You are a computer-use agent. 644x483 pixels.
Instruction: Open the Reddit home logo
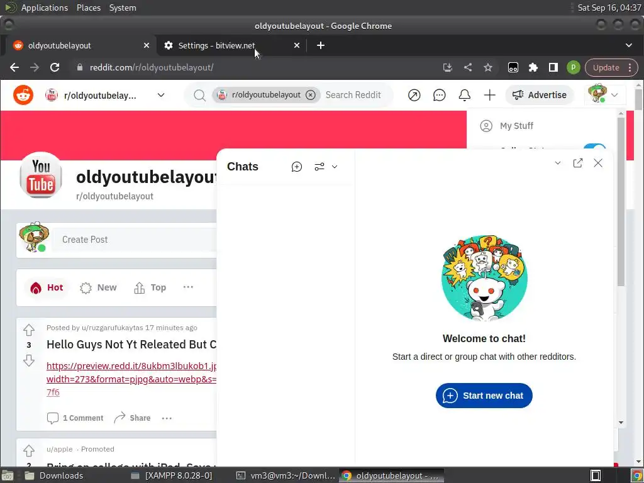click(23, 96)
